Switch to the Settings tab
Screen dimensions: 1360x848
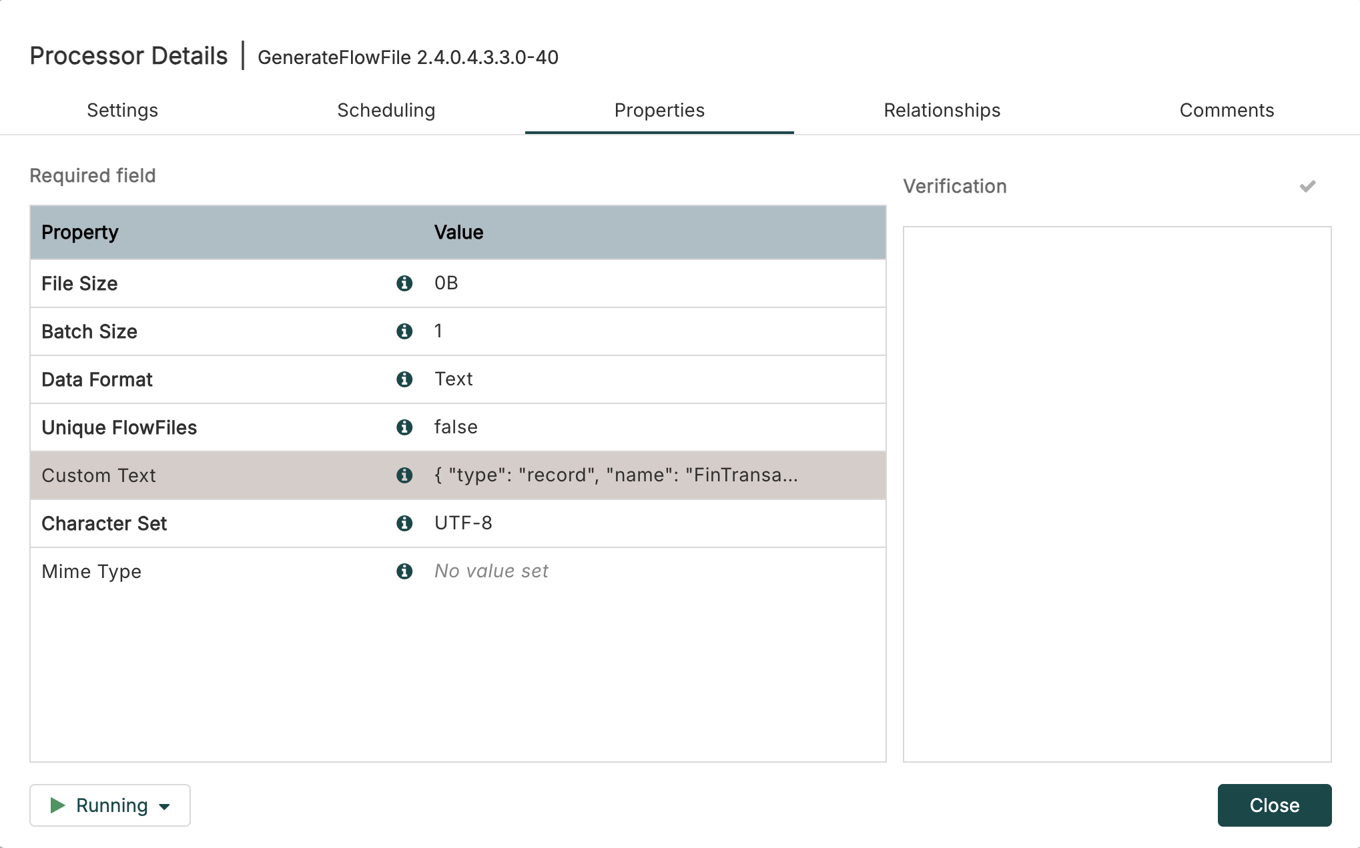click(x=122, y=110)
